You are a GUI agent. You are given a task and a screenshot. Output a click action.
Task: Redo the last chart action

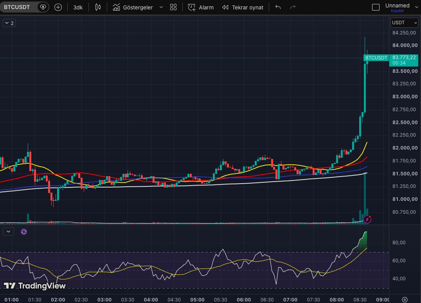point(293,7)
